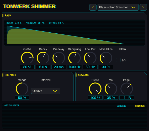The height and width of the screenshot is (131, 149).
Task: Go to previous preset with left arrow
Action: click(x=93, y=7)
